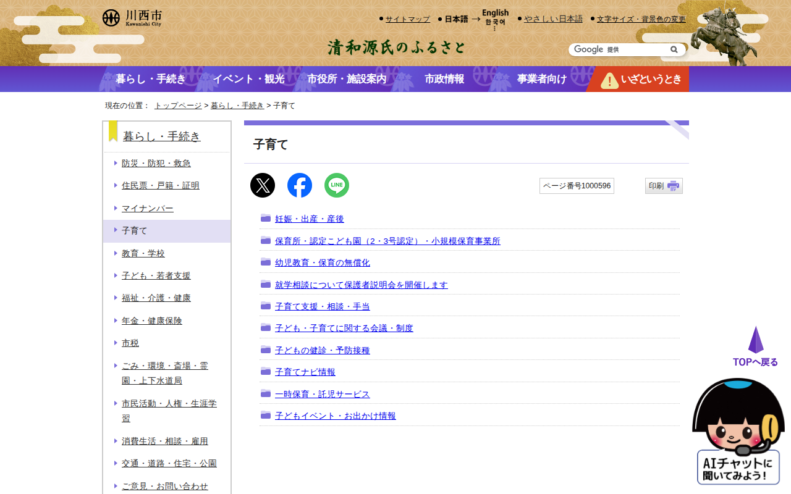Open the 妊娠・出産・産後 folder link
Viewport: 791px width, 494px height.
coord(309,219)
